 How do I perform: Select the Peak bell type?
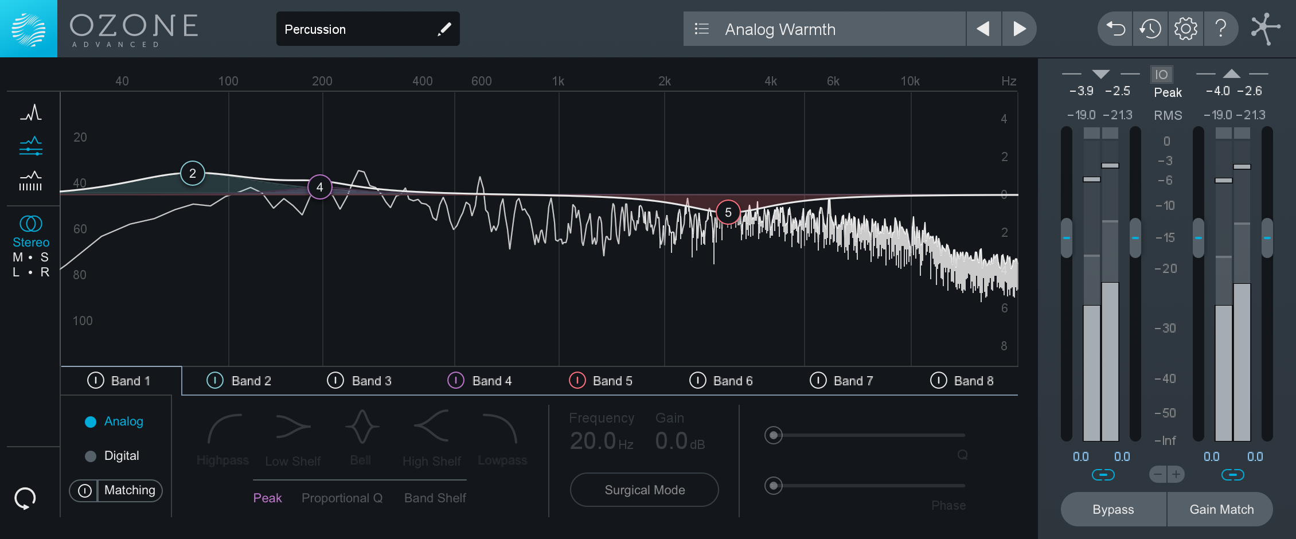tap(267, 498)
